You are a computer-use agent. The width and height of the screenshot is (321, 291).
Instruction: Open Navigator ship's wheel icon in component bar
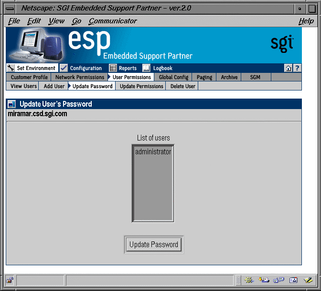pos(249,280)
